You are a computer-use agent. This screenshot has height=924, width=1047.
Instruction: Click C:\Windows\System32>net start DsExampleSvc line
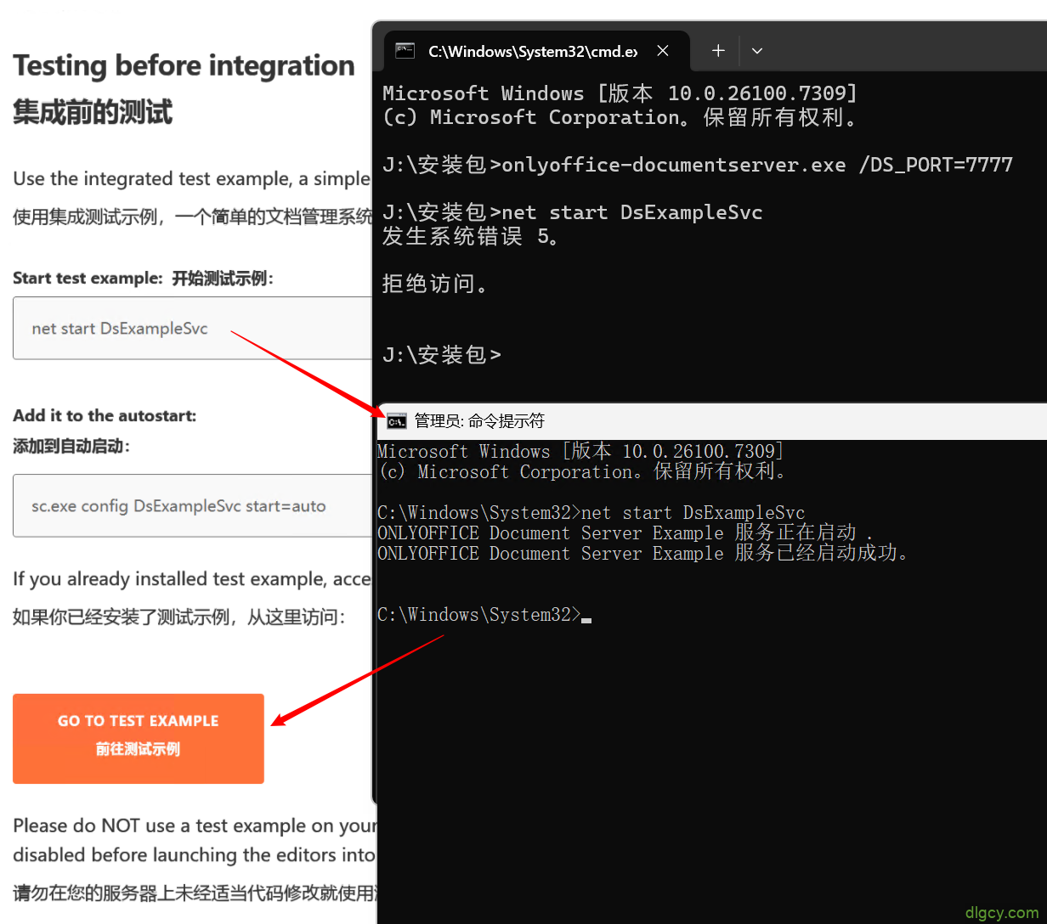[591, 513]
